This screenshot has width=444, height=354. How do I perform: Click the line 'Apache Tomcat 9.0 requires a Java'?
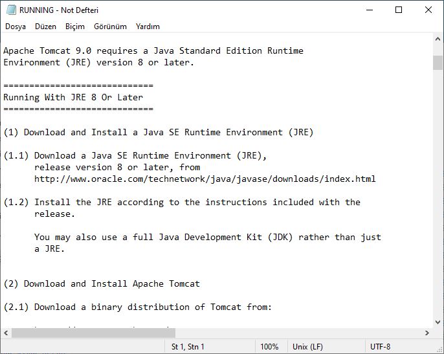pyautogui.click(x=153, y=51)
